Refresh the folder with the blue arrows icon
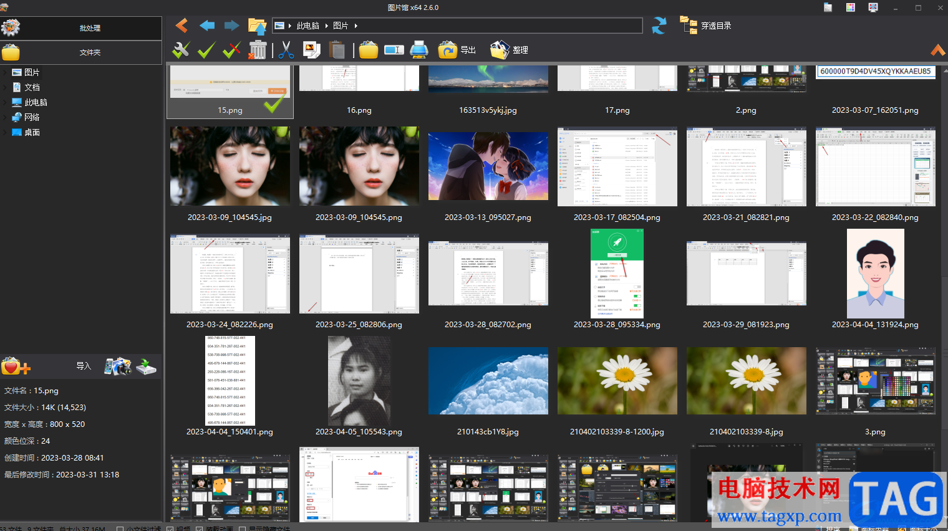 coord(659,26)
